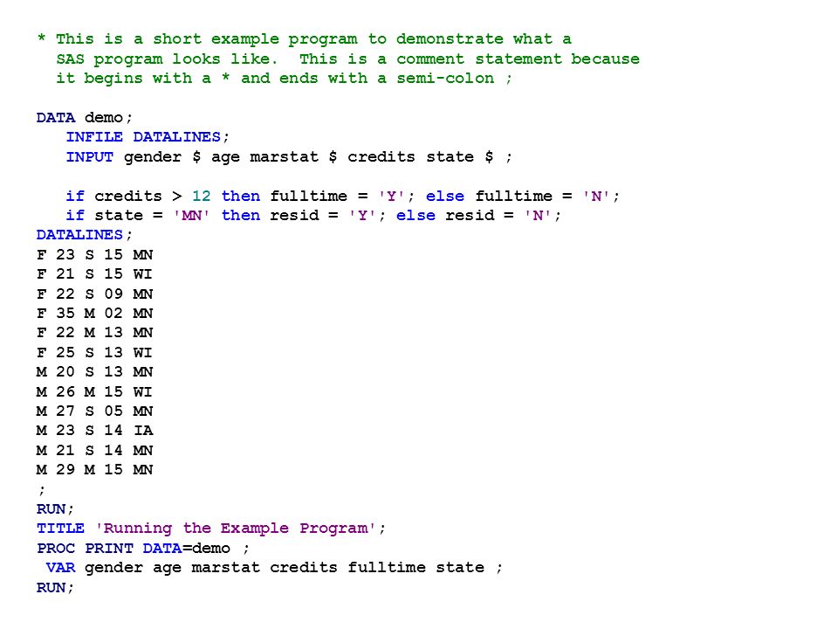Click 'fulltime' in the VAR statement
Screen dimensions: 838x629
(386, 568)
